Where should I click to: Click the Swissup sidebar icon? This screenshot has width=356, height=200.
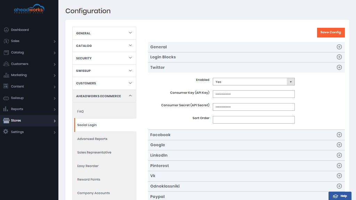coord(6,98)
